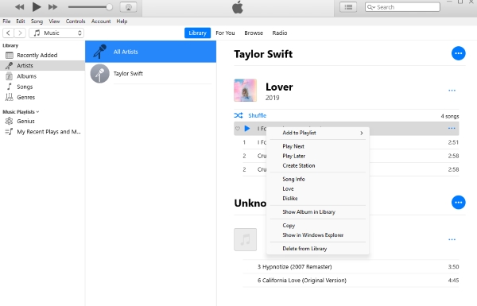Open the Music media picker dropdown

pyautogui.click(x=56, y=33)
